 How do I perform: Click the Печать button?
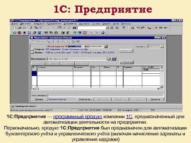(39, 99)
